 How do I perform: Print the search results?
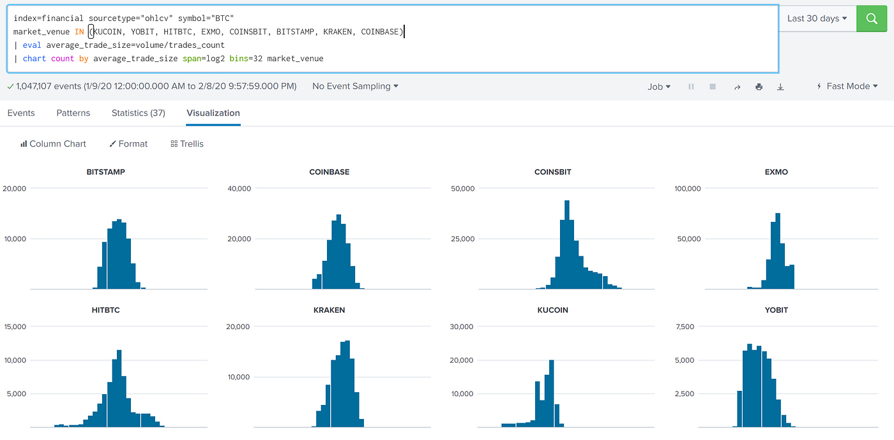click(x=759, y=87)
